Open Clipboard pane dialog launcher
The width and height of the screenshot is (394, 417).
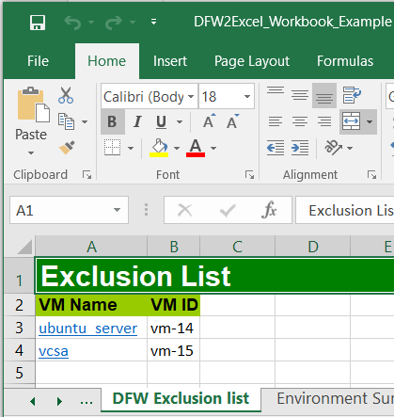(x=87, y=174)
